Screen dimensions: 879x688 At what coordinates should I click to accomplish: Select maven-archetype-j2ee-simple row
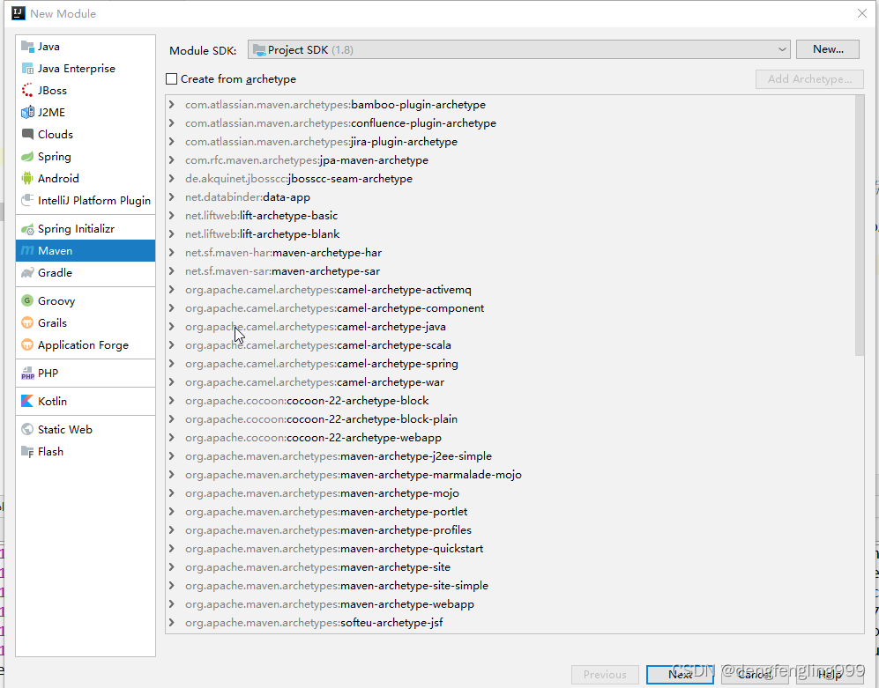(x=510, y=456)
